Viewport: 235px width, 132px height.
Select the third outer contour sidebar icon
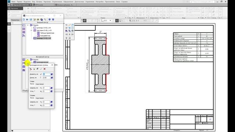(x=24, y=32)
